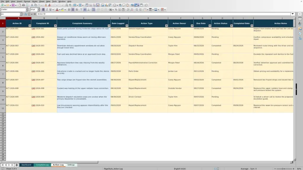This screenshot has width=303, height=170.
Task: Adjust the zoom slider in status bar
Action: [284, 169]
